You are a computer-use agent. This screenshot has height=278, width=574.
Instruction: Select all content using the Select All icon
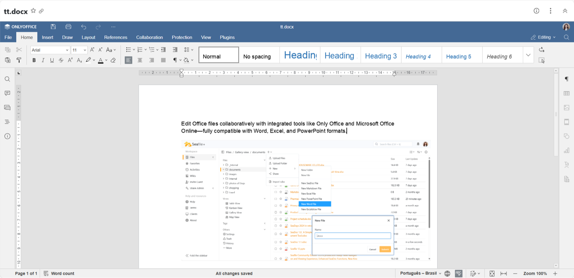(x=541, y=60)
